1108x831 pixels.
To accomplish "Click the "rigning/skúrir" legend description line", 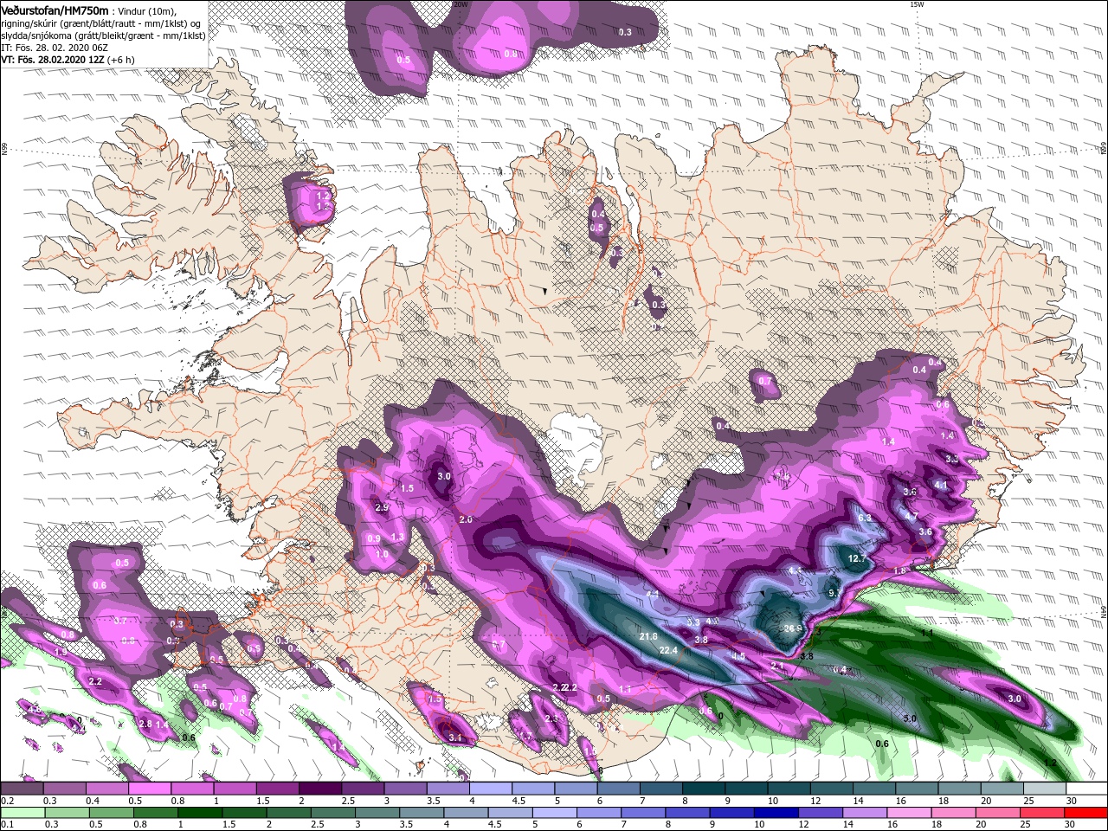I will pyautogui.click(x=101, y=23).
